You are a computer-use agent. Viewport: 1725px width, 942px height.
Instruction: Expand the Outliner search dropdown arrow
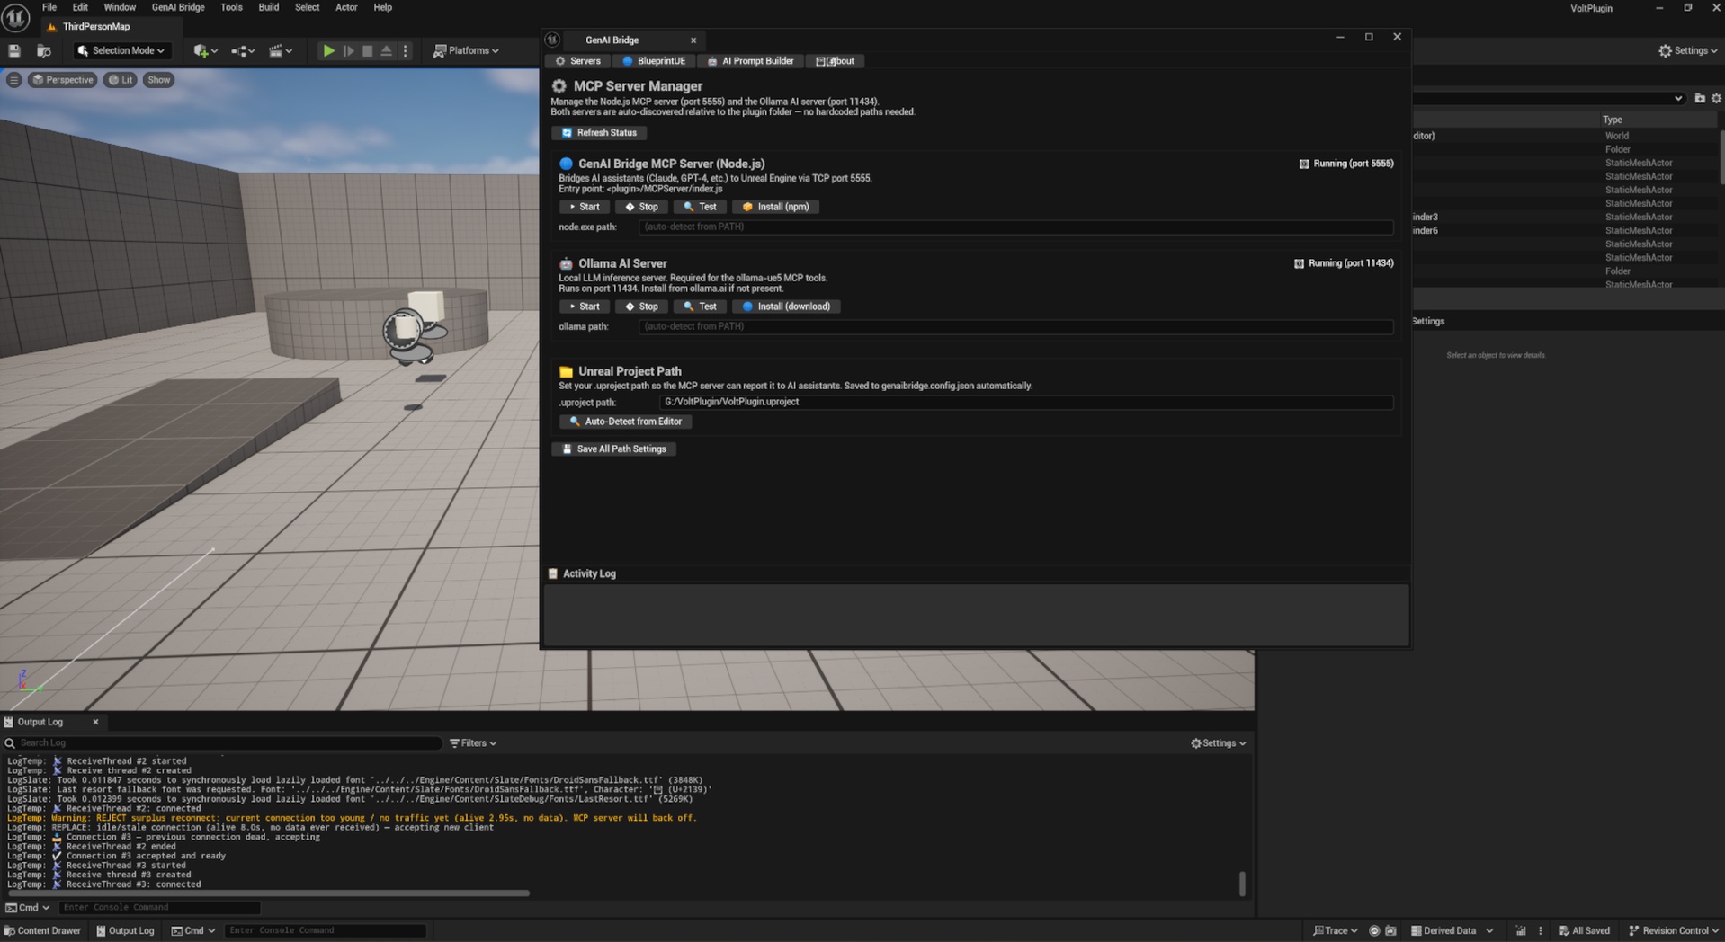(1678, 98)
